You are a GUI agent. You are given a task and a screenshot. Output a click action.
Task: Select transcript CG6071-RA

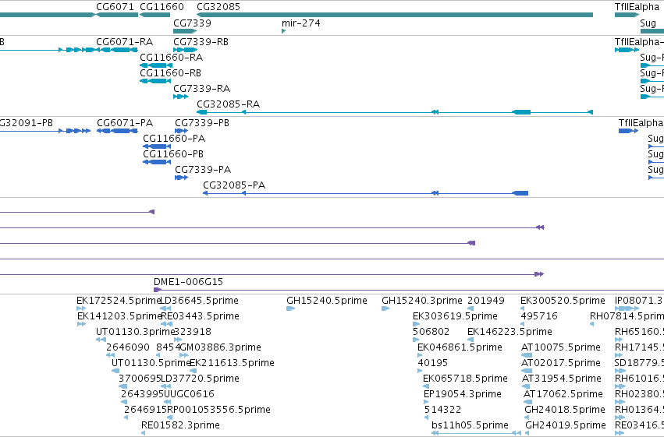pyautogui.click(x=125, y=42)
